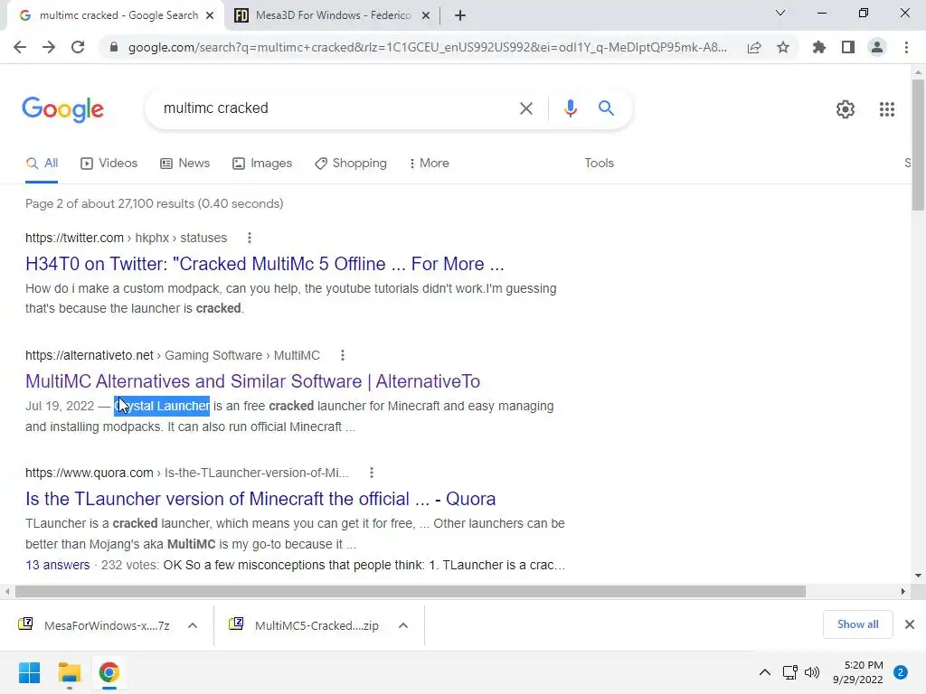The width and height of the screenshot is (926, 694).
Task: Expand MesaForWindows download options chevron
Action: click(193, 625)
